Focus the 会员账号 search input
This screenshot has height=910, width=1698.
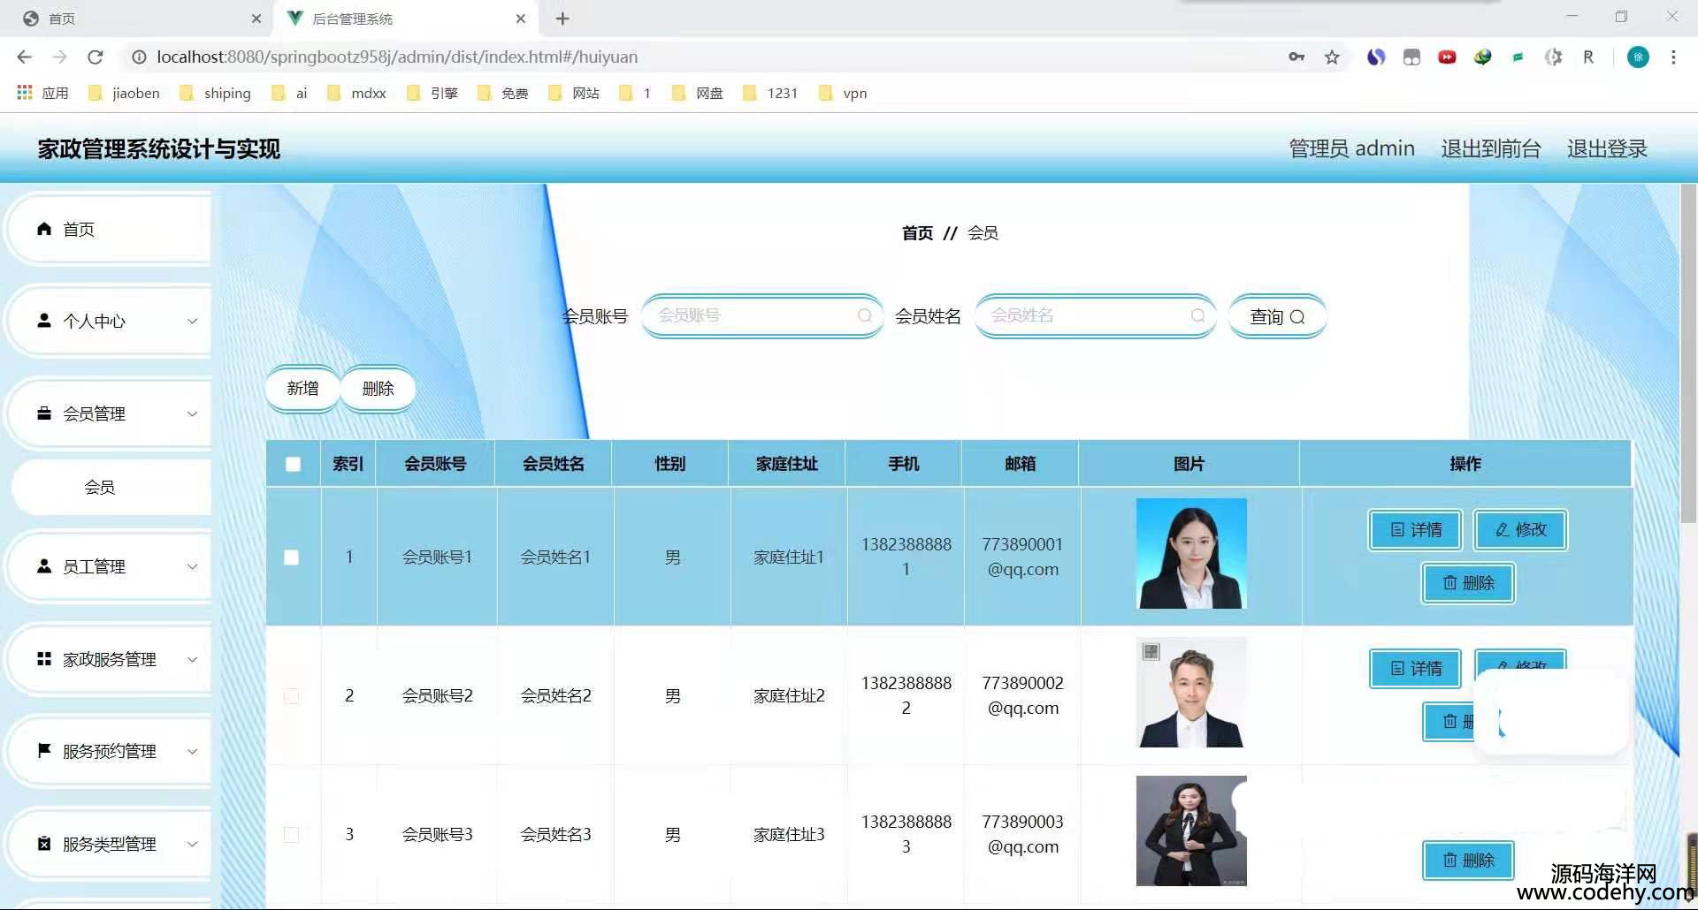pos(762,315)
